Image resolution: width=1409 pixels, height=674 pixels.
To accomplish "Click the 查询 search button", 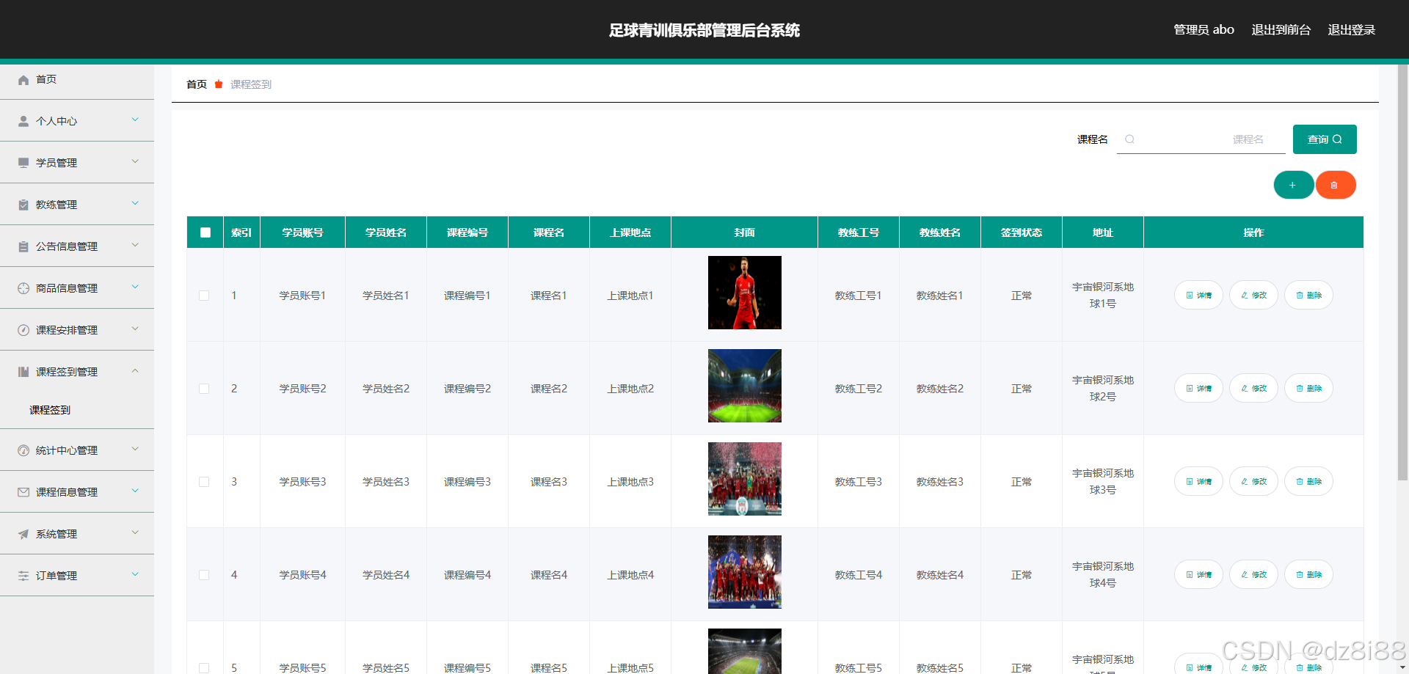I will [x=1324, y=139].
